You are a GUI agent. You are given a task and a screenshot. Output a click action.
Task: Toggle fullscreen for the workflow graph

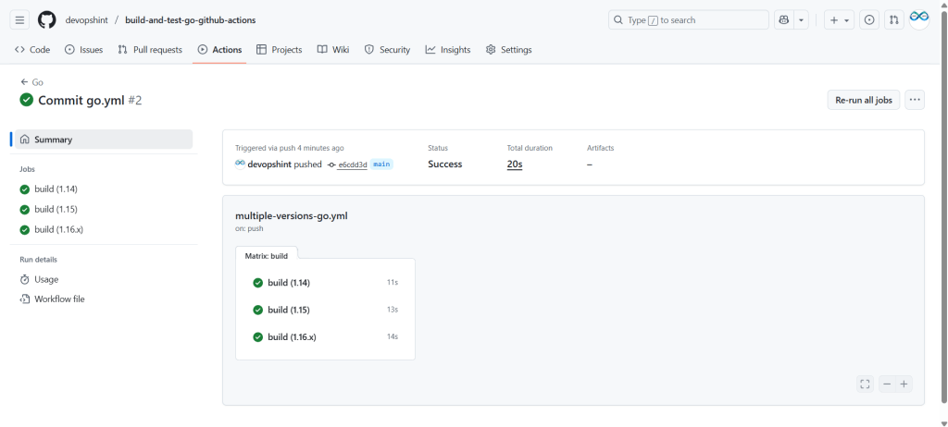click(866, 384)
